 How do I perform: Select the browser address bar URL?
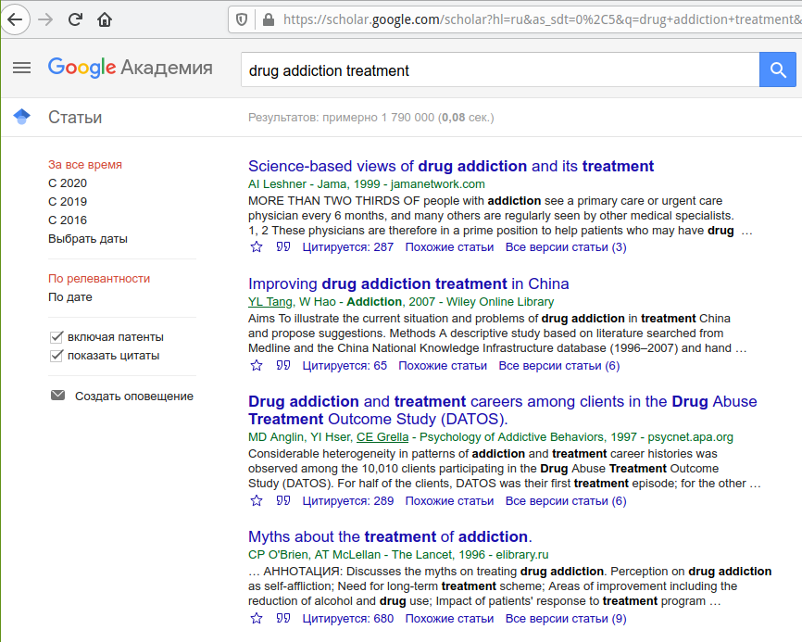coord(542,20)
